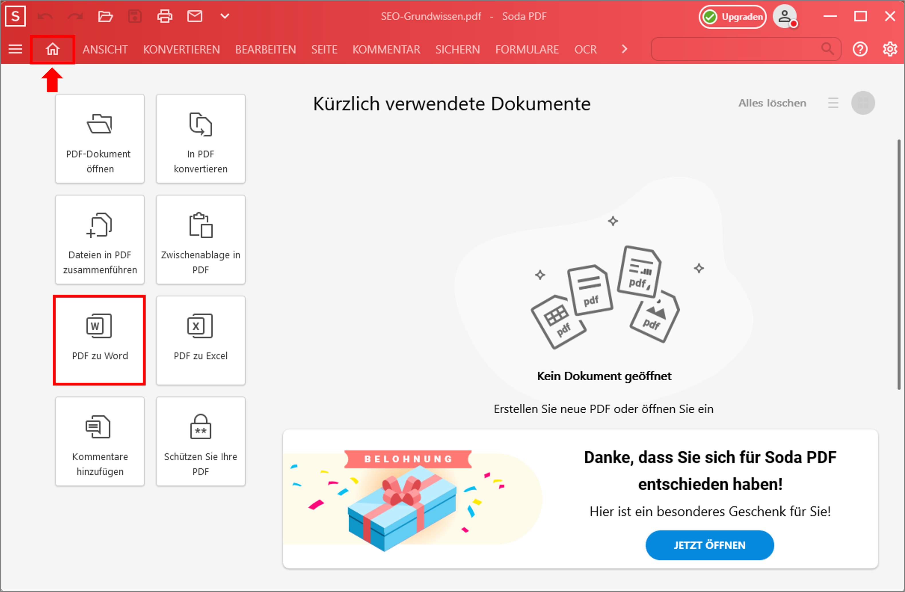Show more tabs with the right chevron
905x592 pixels.
(624, 49)
